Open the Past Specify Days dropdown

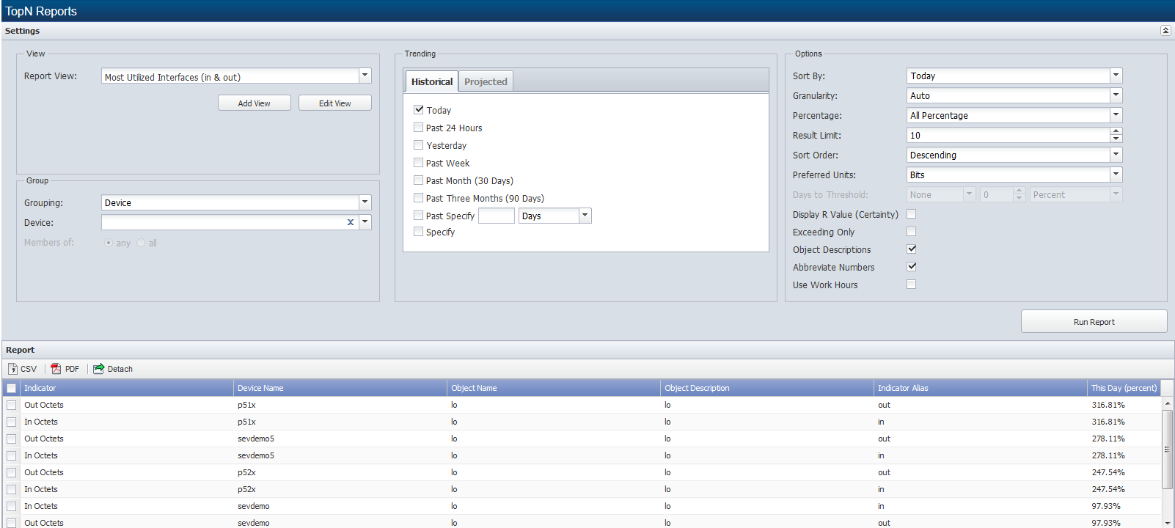tap(585, 216)
